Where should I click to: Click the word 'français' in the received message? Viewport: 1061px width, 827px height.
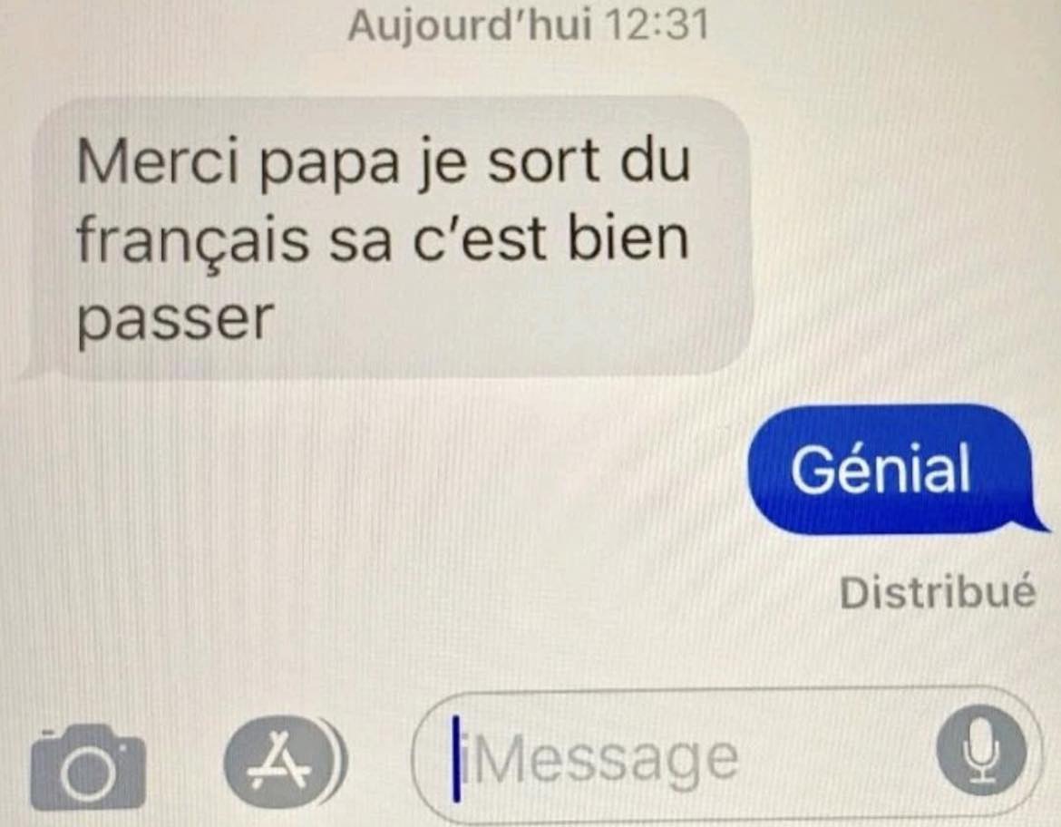(192, 240)
